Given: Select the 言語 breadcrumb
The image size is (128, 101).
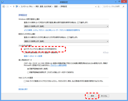Looking at the screenshot, I should [x=56, y=7].
